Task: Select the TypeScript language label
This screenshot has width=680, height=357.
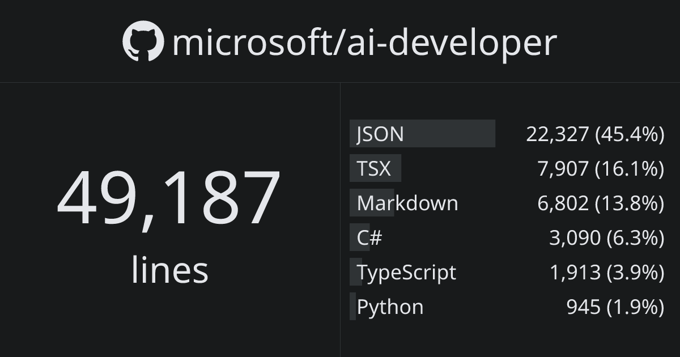Action: (406, 273)
